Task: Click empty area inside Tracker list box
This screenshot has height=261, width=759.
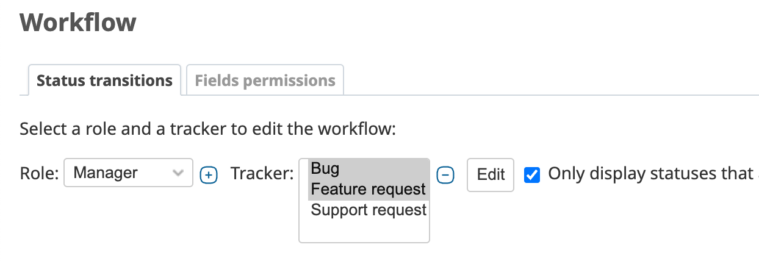Action: click(364, 231)
